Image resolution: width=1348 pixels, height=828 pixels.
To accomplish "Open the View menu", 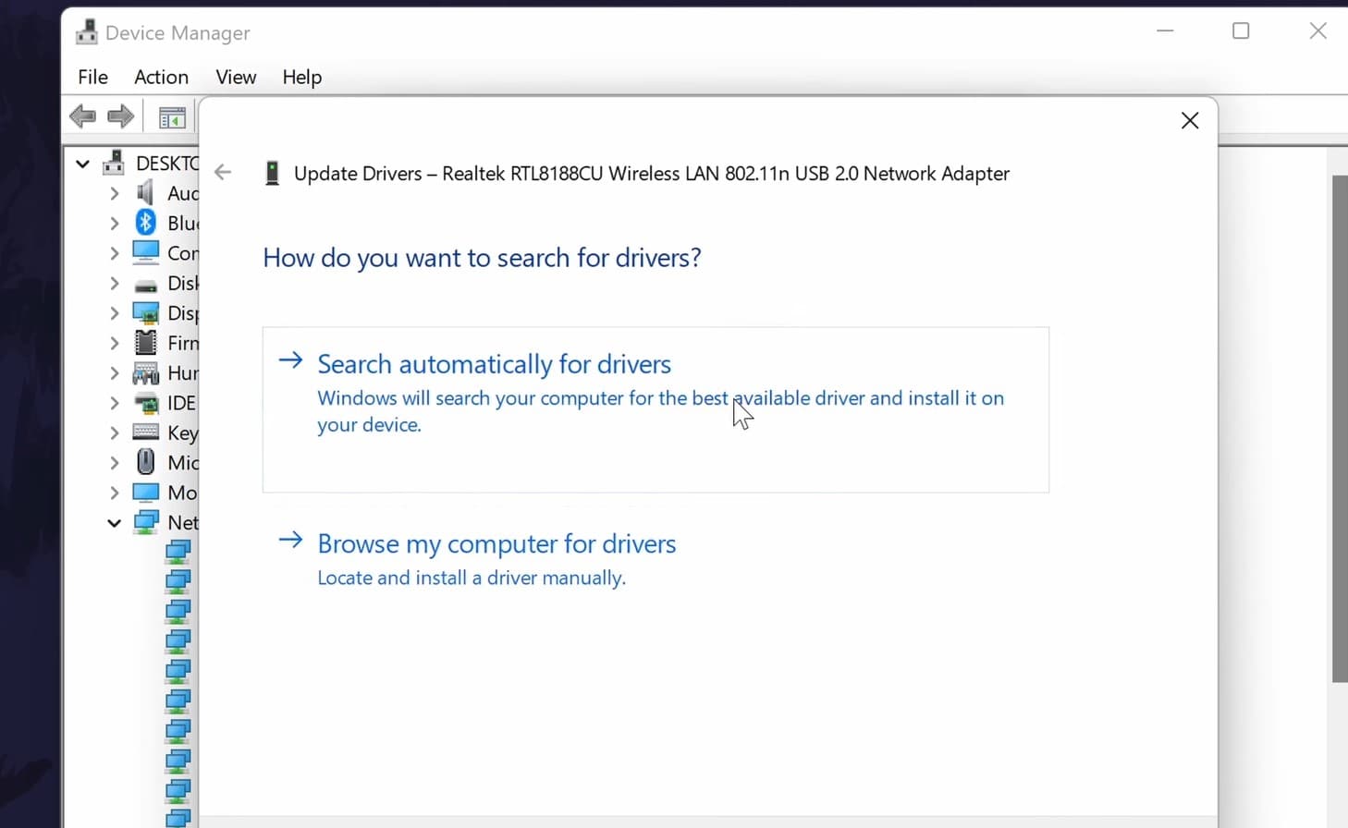I will [x=236, y=77].
